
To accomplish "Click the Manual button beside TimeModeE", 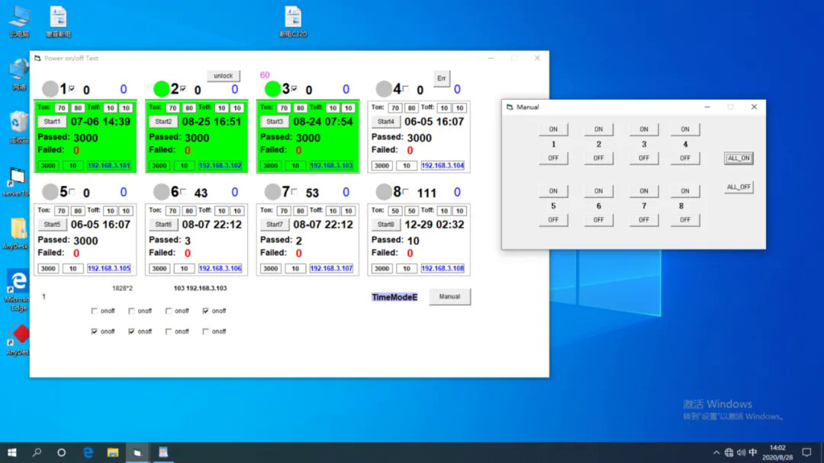I will (x=449, y=296).
